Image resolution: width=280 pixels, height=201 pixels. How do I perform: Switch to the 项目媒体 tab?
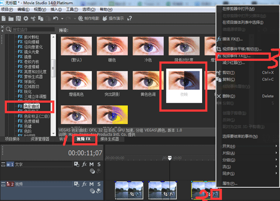(12, 139)
